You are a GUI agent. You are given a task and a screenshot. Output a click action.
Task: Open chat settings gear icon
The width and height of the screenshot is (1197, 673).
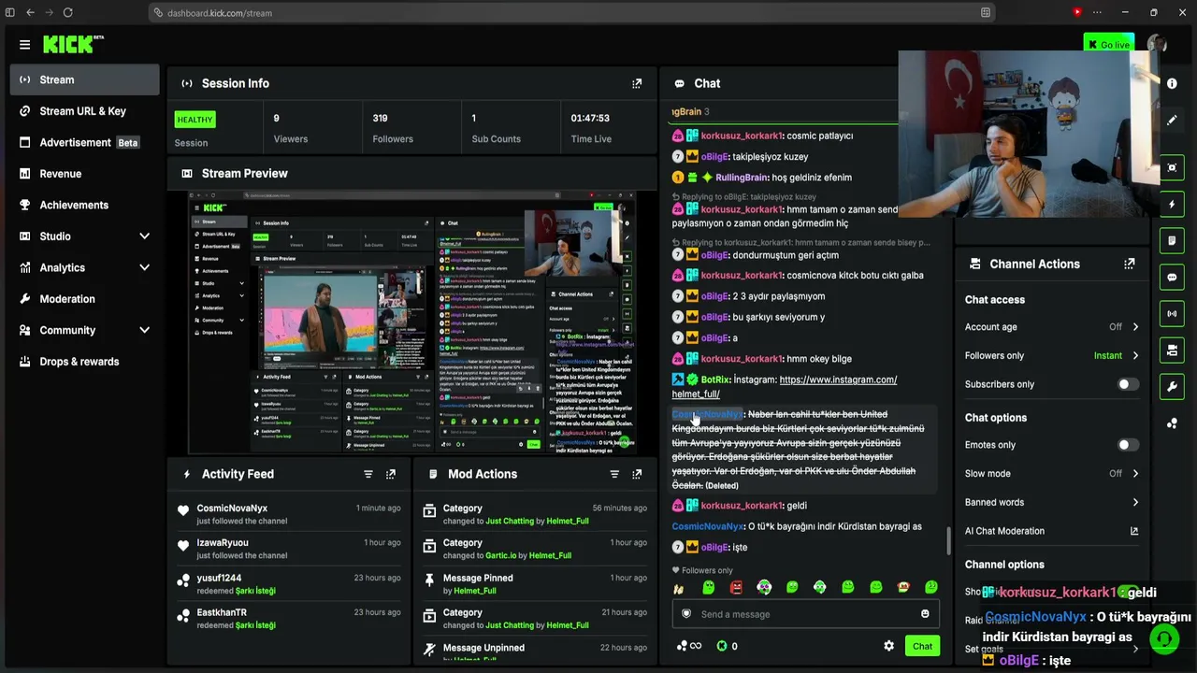point(888,646)
